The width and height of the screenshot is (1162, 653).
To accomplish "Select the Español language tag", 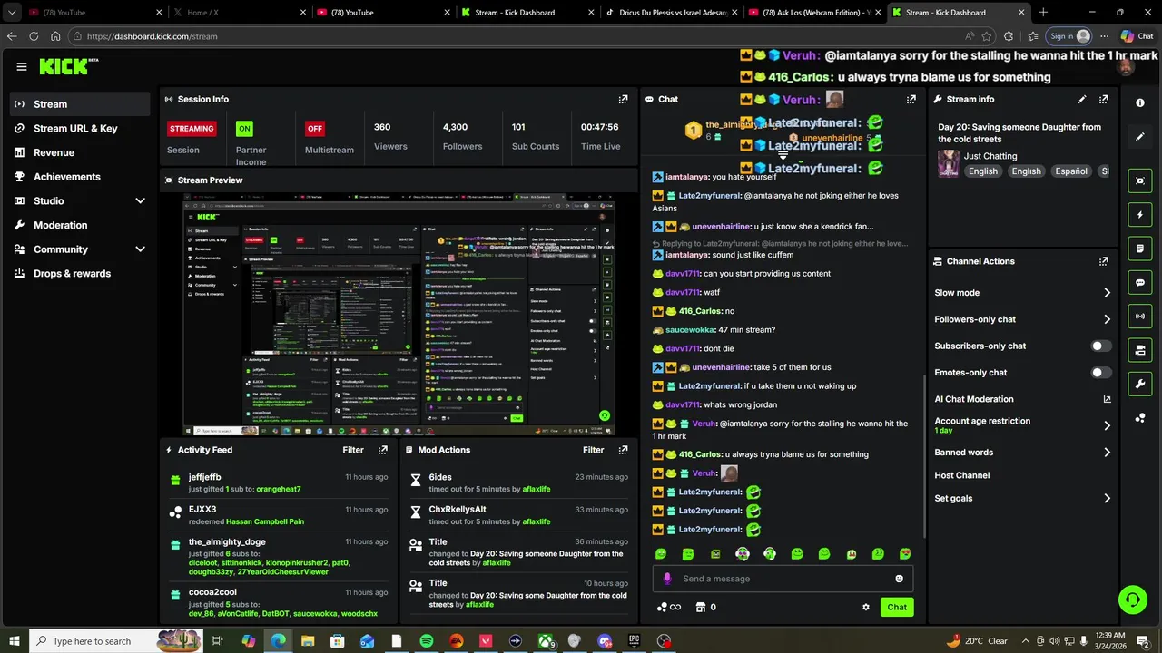I will (x=1070, y=171).
